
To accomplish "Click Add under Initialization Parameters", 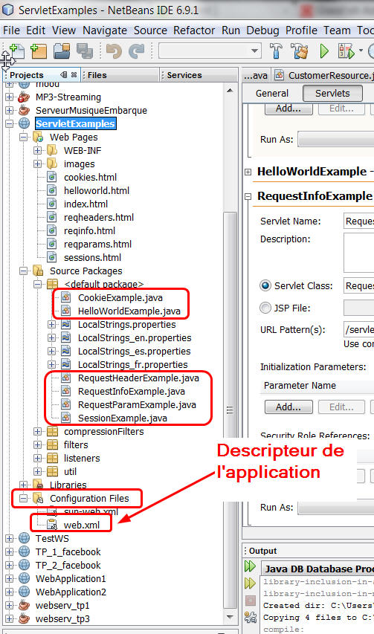I will (288, 407).
